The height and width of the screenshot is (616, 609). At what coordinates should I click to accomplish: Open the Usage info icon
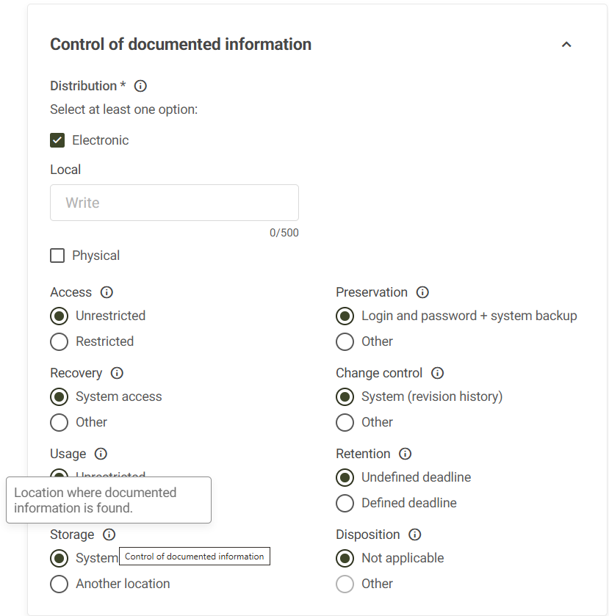(x=101, y=454)
